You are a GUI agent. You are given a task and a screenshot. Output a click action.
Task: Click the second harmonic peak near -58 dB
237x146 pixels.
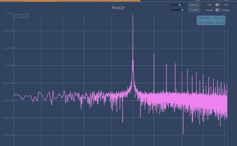[x=154, y=72]
